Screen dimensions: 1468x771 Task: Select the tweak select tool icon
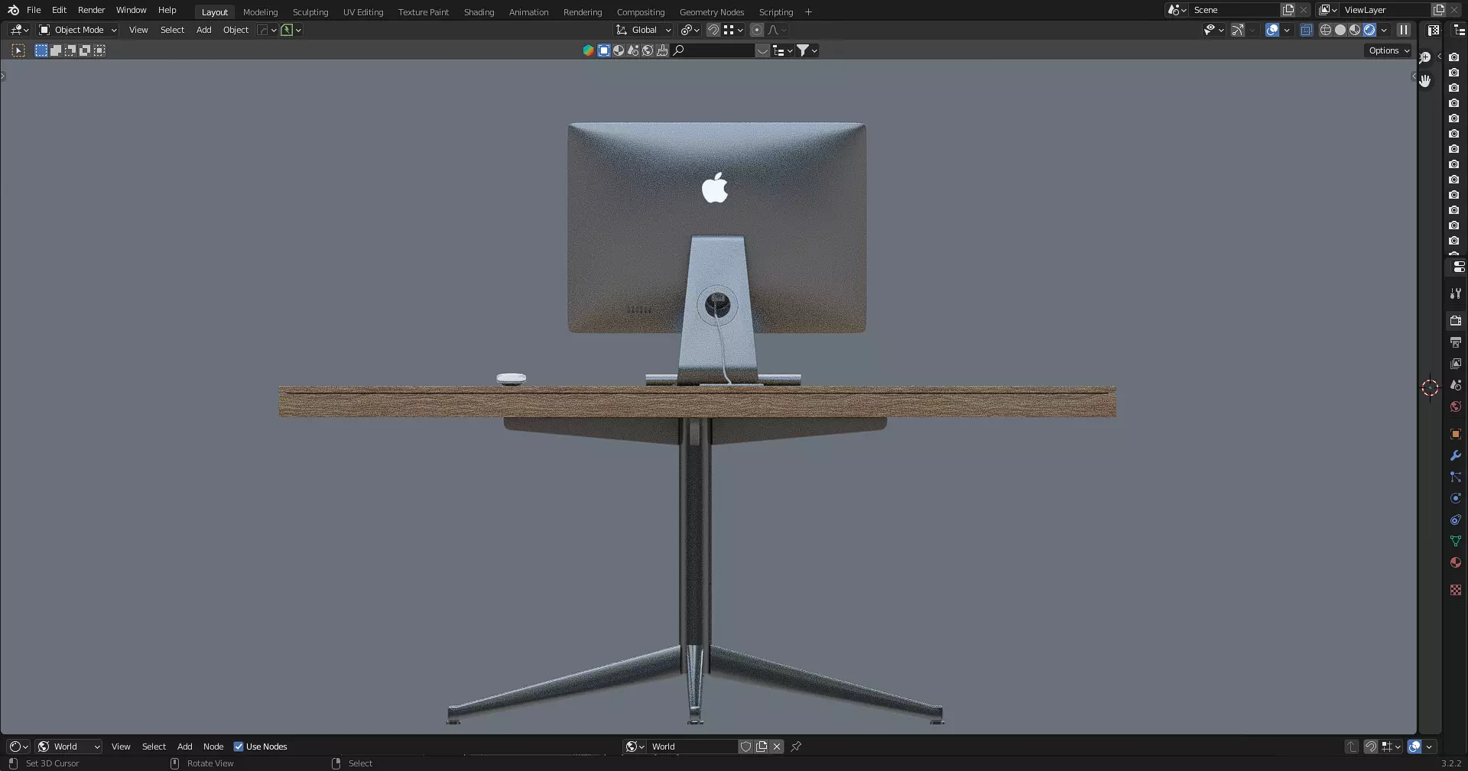(x=18, y=50)
